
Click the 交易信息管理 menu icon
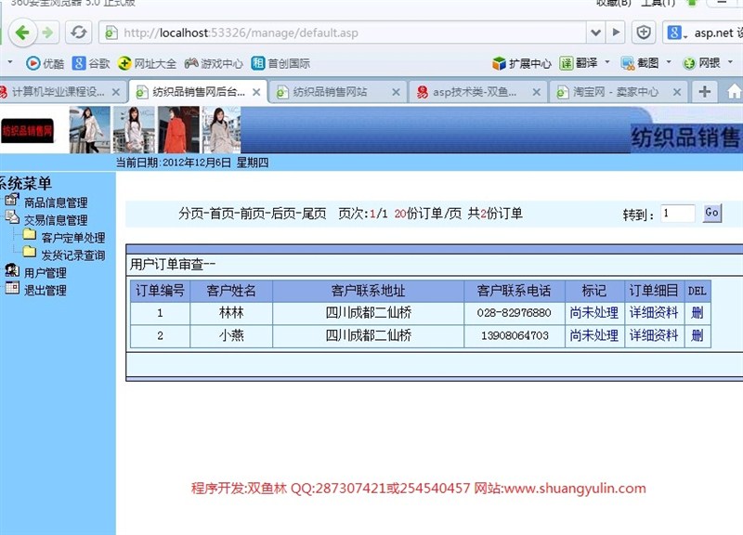(12, 217)
